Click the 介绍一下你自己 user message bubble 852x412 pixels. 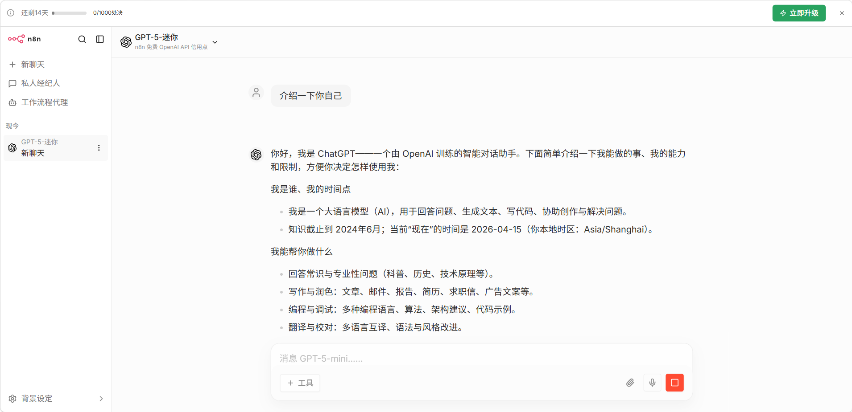310,96
